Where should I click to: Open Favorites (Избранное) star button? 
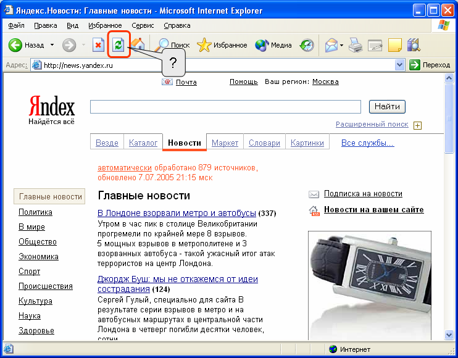click(222, 45)
